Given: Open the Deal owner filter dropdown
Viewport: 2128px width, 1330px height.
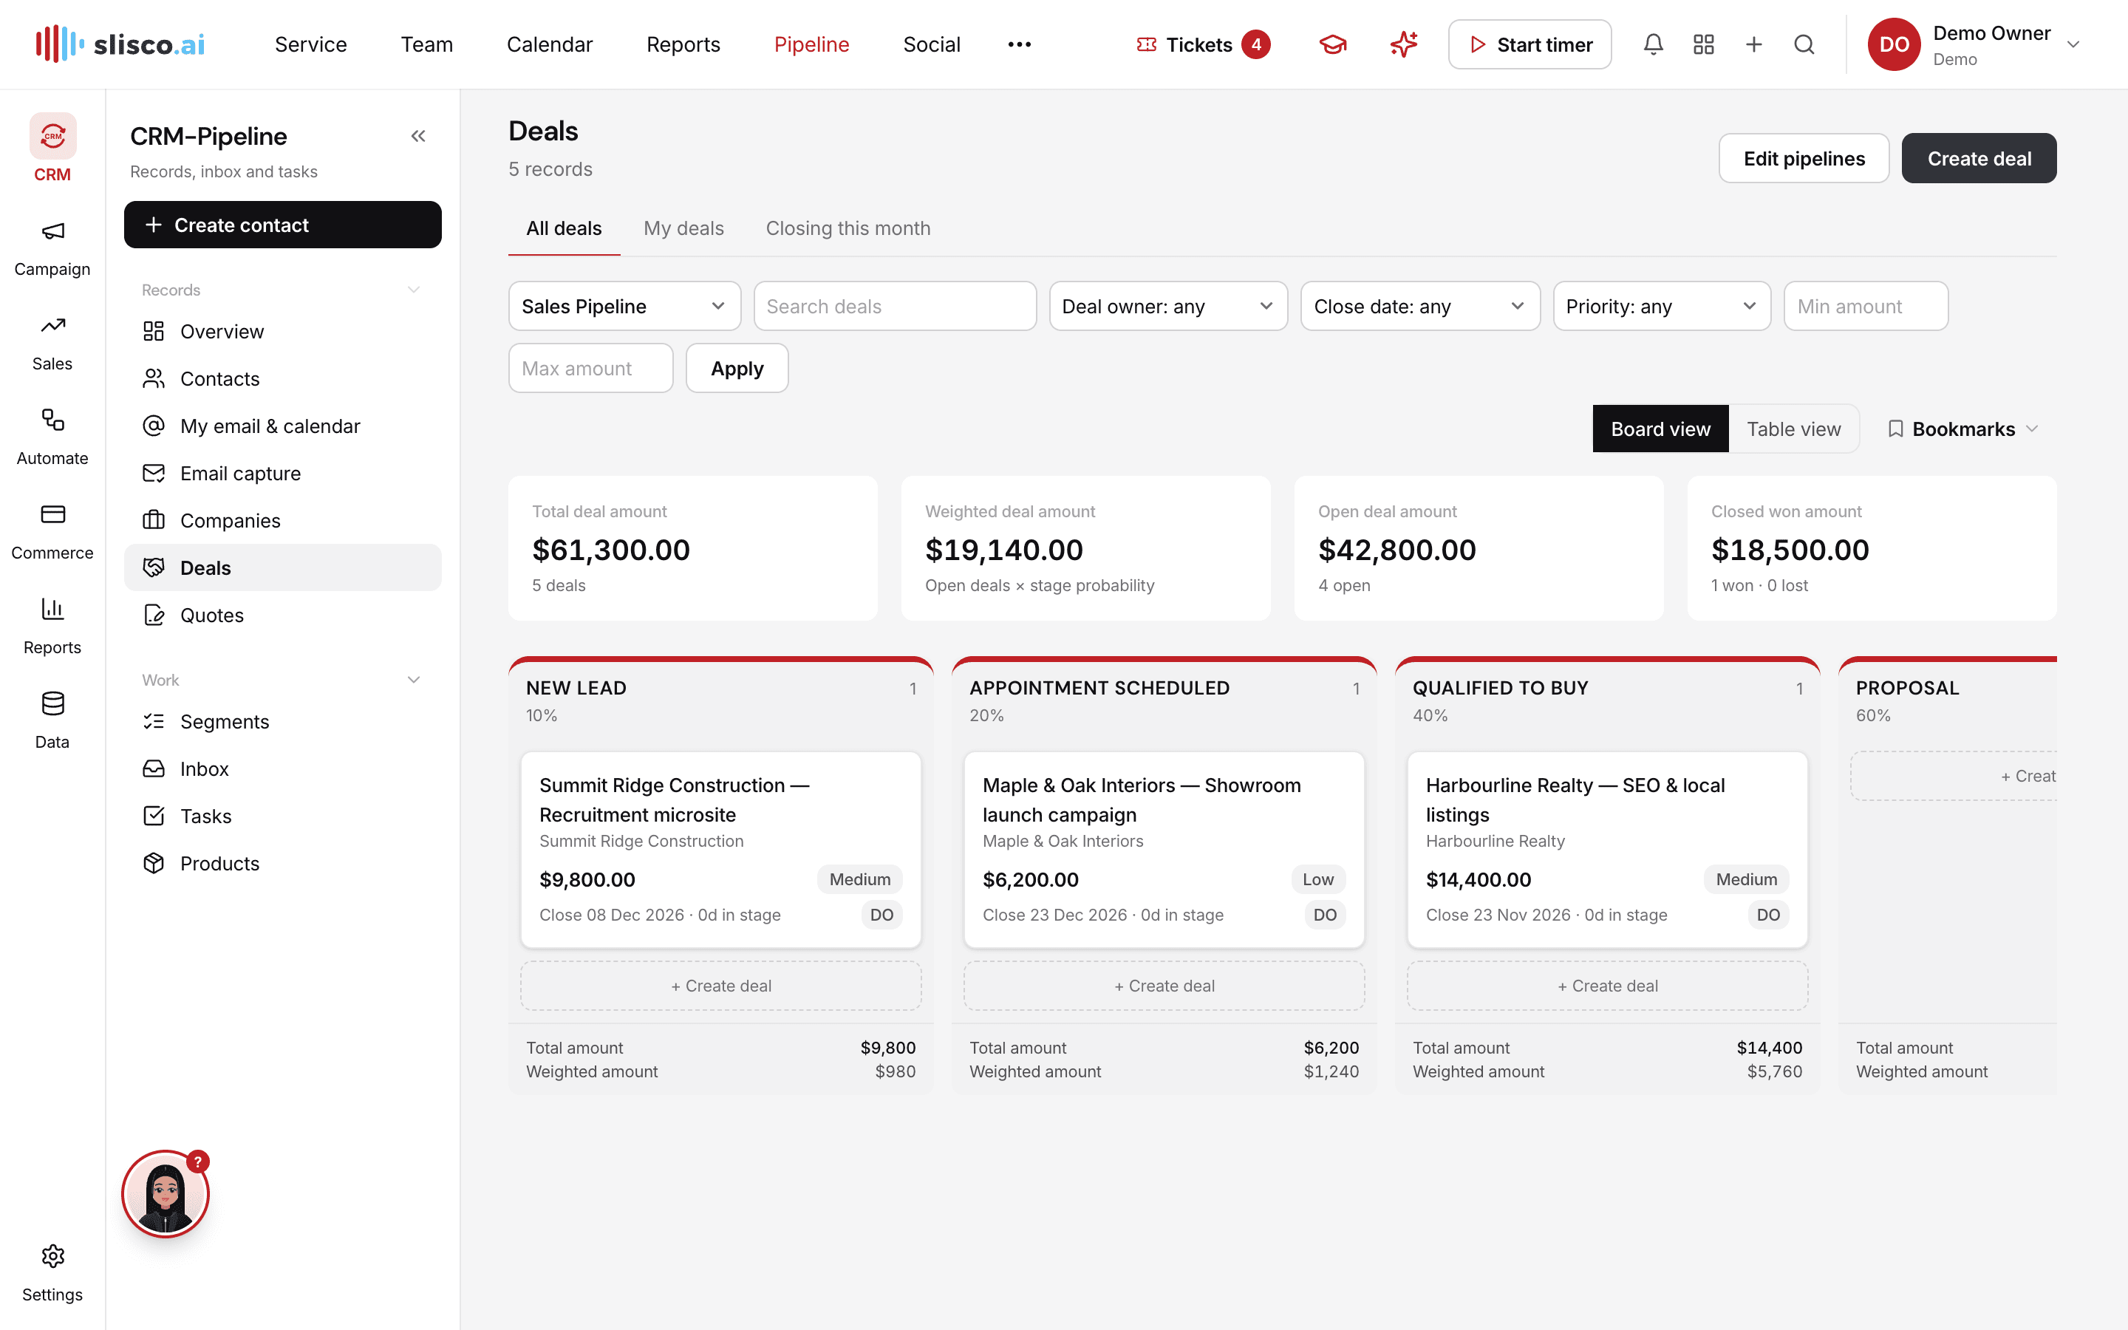Looking at the screenshot, I should coord(1167,306).
